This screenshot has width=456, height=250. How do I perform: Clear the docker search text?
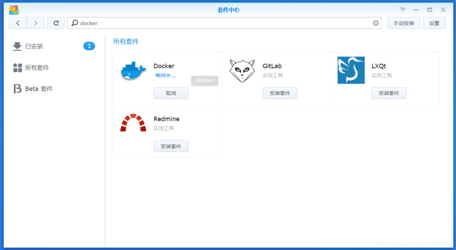pos(376,23)
